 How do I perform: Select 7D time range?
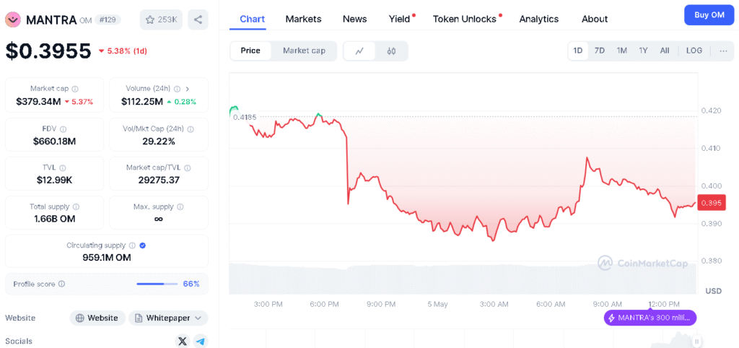tap(600, 51)
